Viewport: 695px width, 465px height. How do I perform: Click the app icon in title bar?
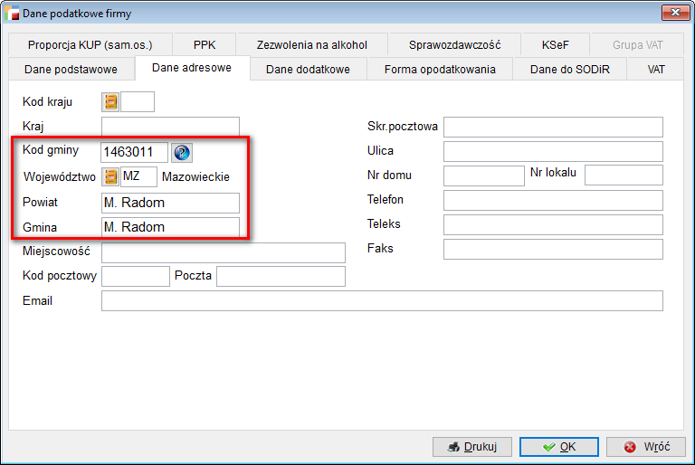(x=13, y=13)
